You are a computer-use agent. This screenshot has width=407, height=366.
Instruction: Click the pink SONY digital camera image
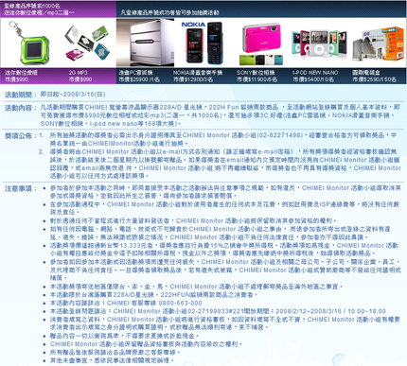[x=261, y=38]
